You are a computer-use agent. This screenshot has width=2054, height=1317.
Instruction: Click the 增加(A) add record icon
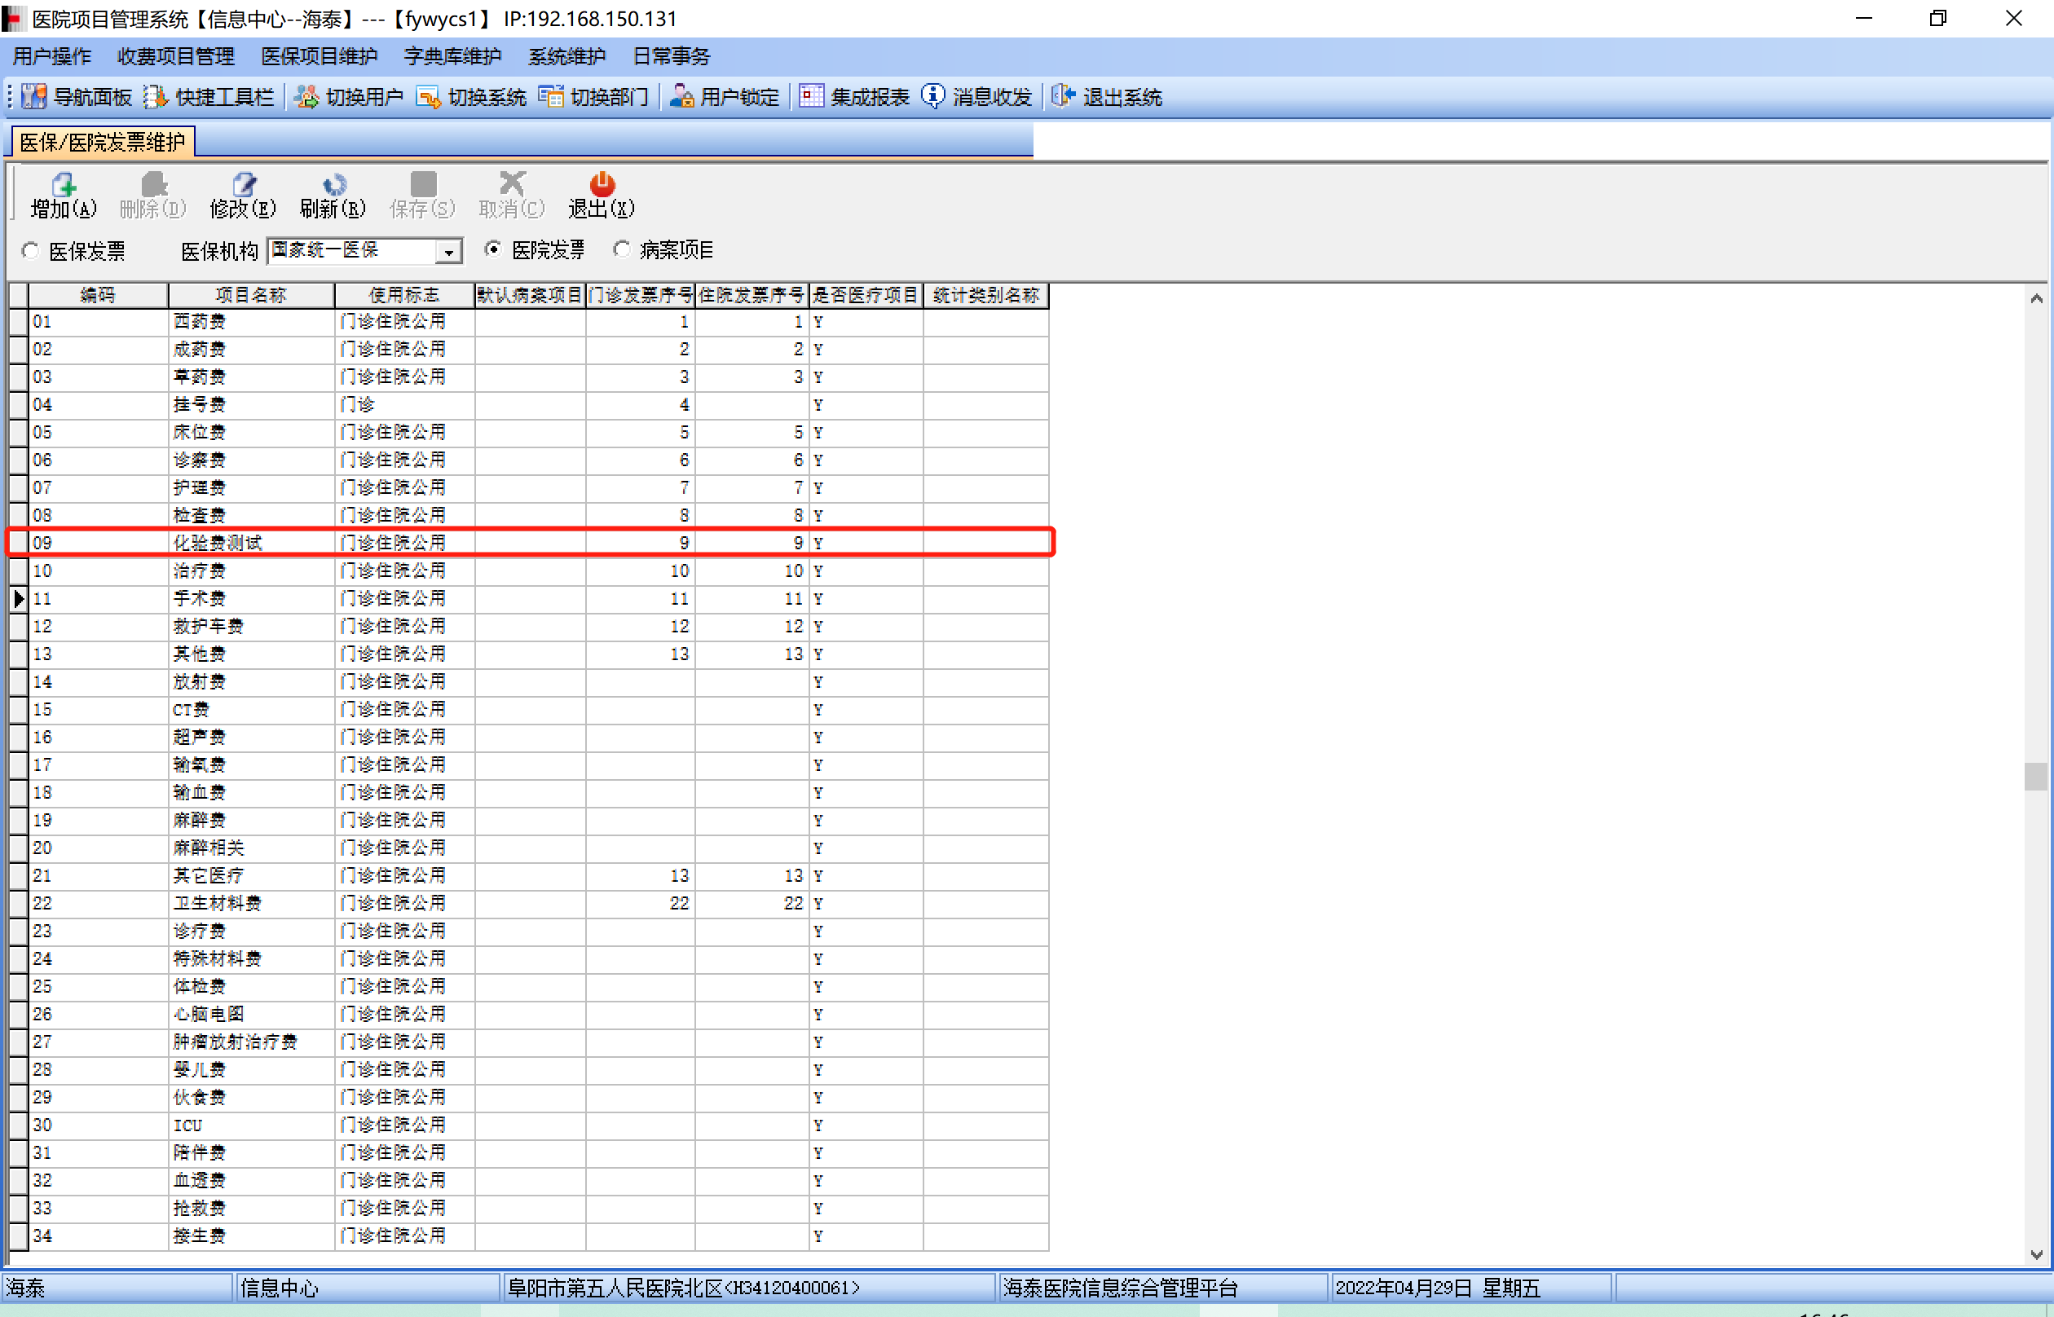coord(64,185)
